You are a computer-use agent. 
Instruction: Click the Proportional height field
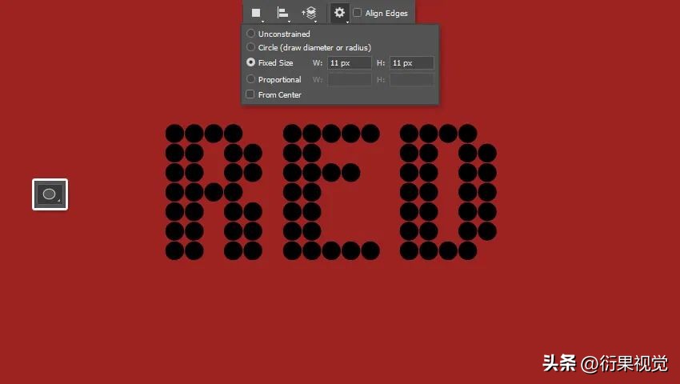tap(411, 79)
